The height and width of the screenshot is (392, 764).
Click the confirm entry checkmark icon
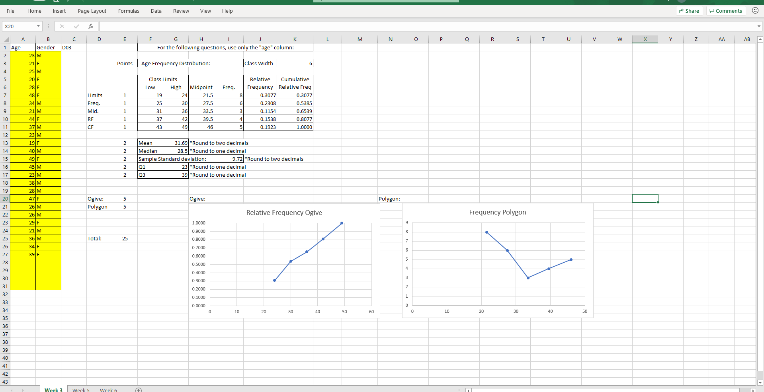[76, 26]
